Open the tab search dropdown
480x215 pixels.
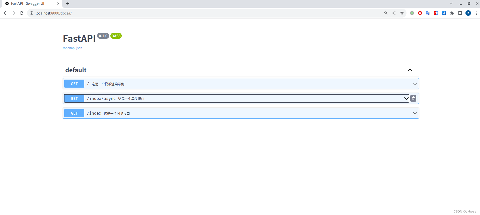[451, 4]
